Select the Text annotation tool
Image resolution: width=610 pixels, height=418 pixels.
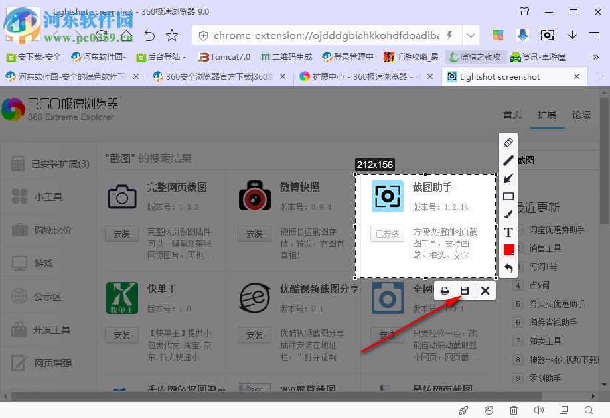pos(508,232)
